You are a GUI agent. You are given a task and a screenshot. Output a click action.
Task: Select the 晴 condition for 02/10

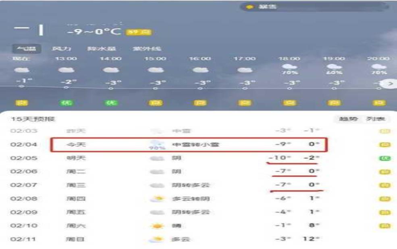click(177, 226)
